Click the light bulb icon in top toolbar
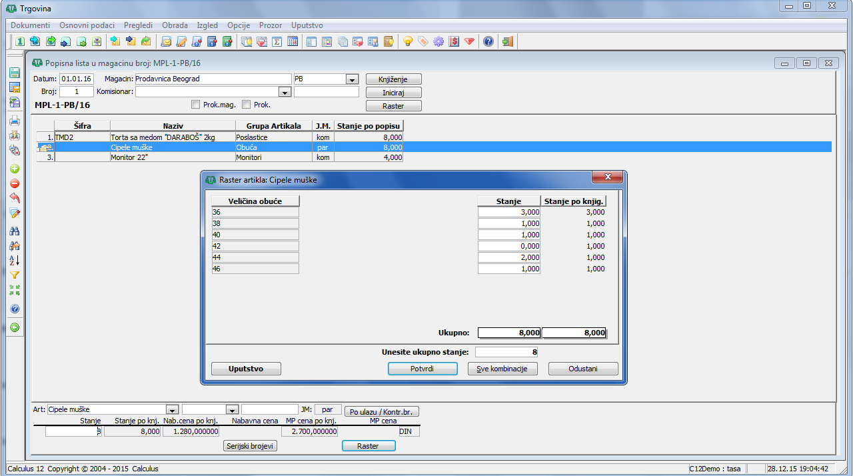This screenshot has width=853, height=476. point(407,41)
